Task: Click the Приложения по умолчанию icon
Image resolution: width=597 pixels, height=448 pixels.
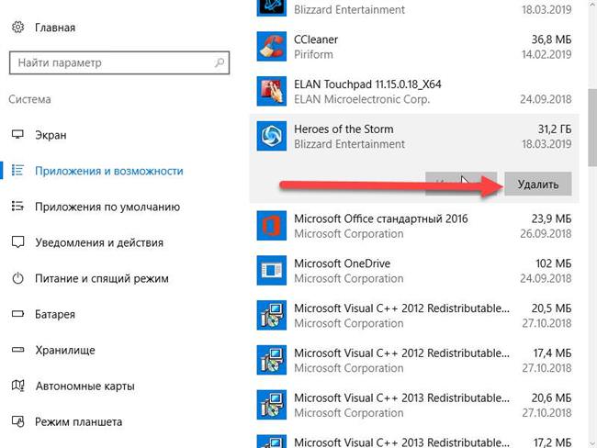Action: [x=17, y=207]
